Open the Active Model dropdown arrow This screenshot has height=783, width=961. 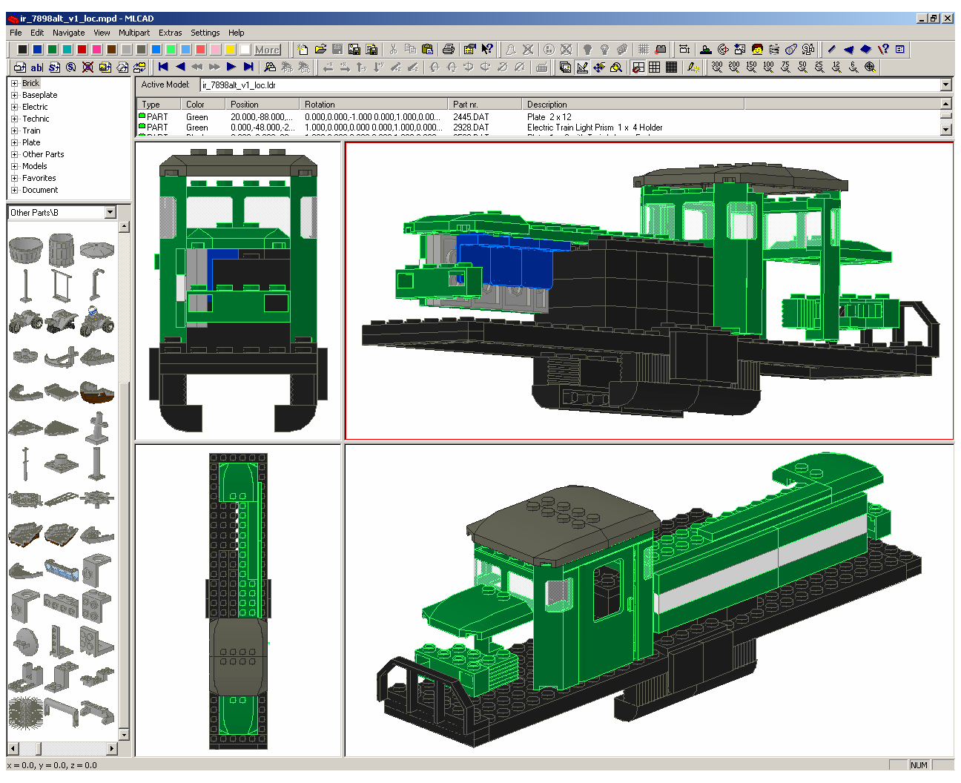pos(945,85)
